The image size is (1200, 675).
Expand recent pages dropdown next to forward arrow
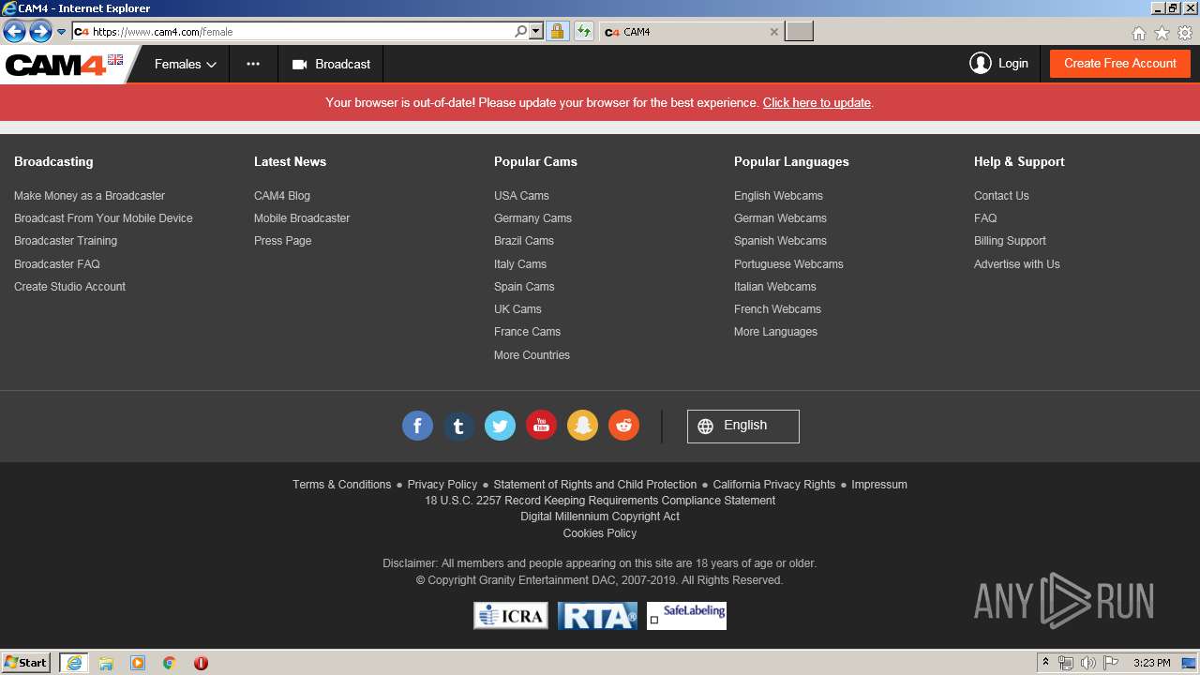(x=62, y=32)
